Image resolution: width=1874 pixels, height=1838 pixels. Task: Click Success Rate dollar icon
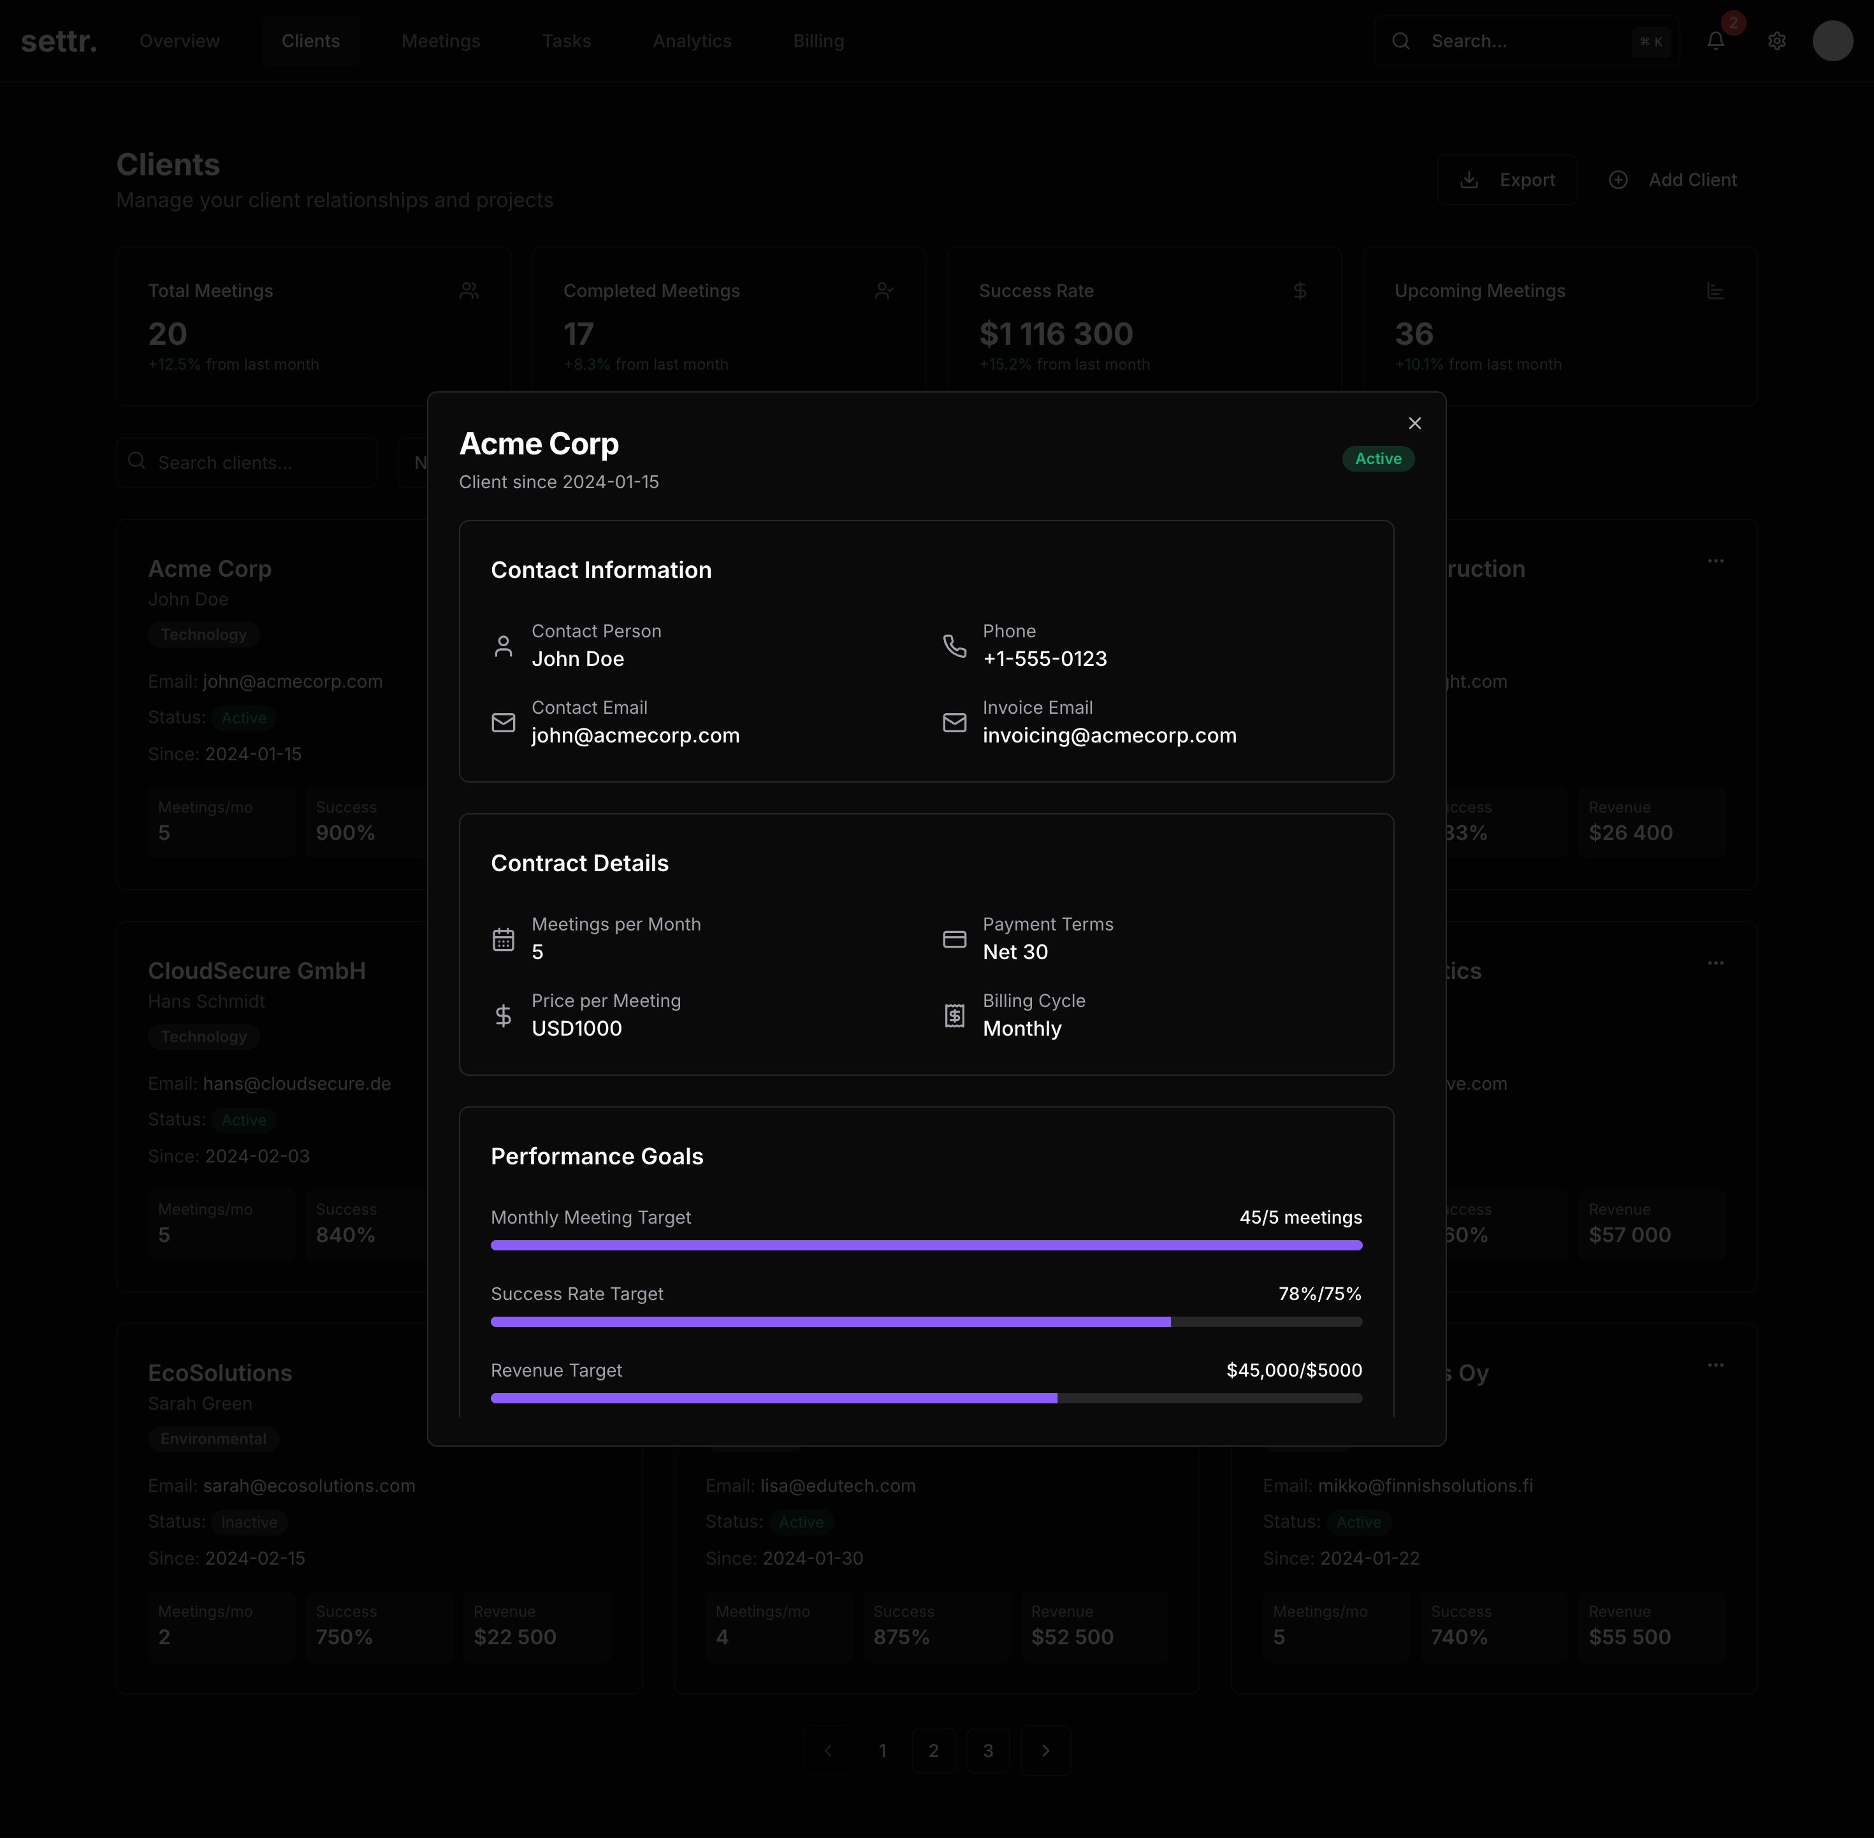(x=1300, y=291)
